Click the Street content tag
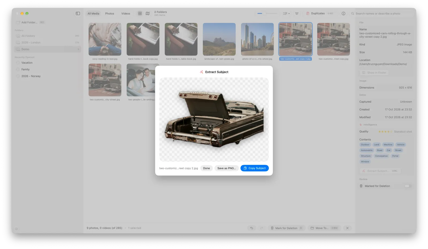 pyautogui.click(x=398, y=150)
